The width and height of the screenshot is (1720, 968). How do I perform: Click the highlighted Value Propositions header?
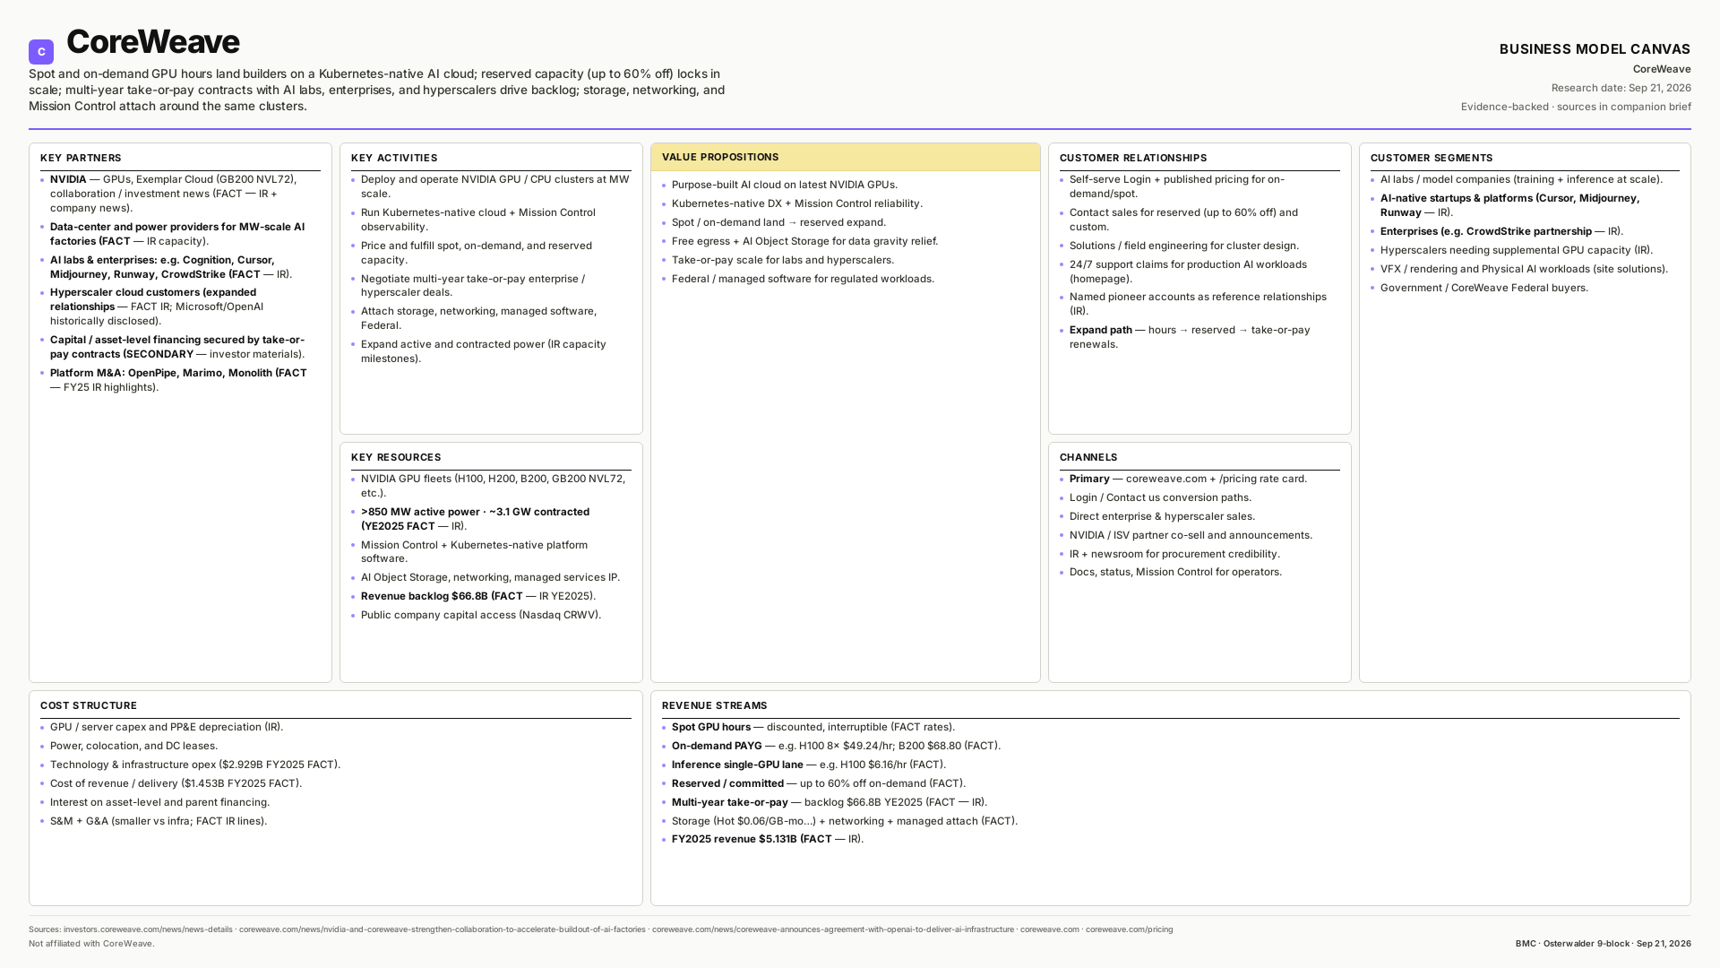tap(845, 157)
